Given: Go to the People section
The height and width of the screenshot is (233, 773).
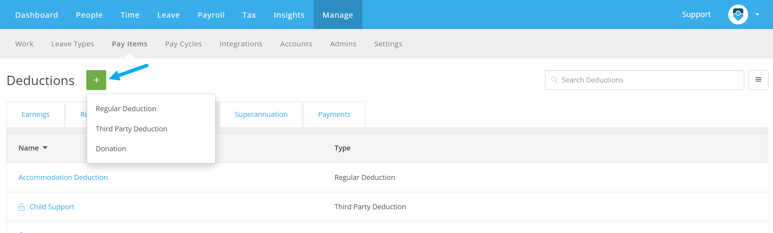Looking at the screenshot, I should click(89, 15).
